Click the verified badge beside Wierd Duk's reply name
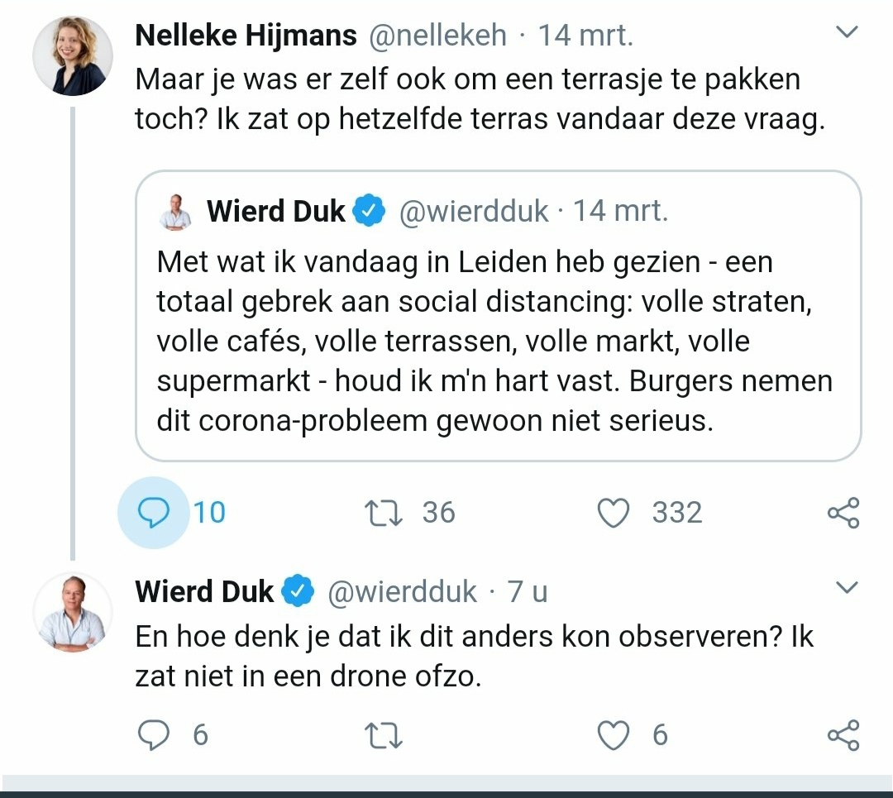This screenshot has width=893, height=798. tap(298, 591)
